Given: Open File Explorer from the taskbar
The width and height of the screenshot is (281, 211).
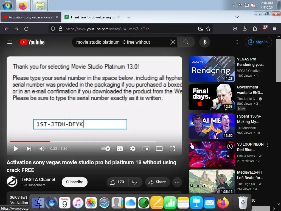Looking at the screenshot, I should click(x=40, y=5).
